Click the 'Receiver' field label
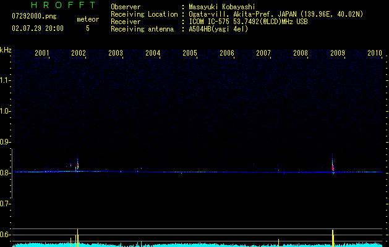Image resolution: width=389 pixels, height=247 pixels. [126, 22]
